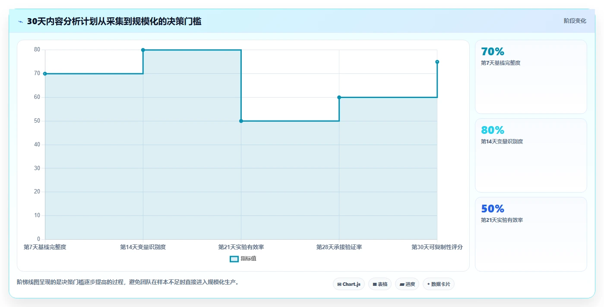Click the 80% value in second card
Image resolution: width=604 pixels, height=307 pixels.
coord(493,130)
